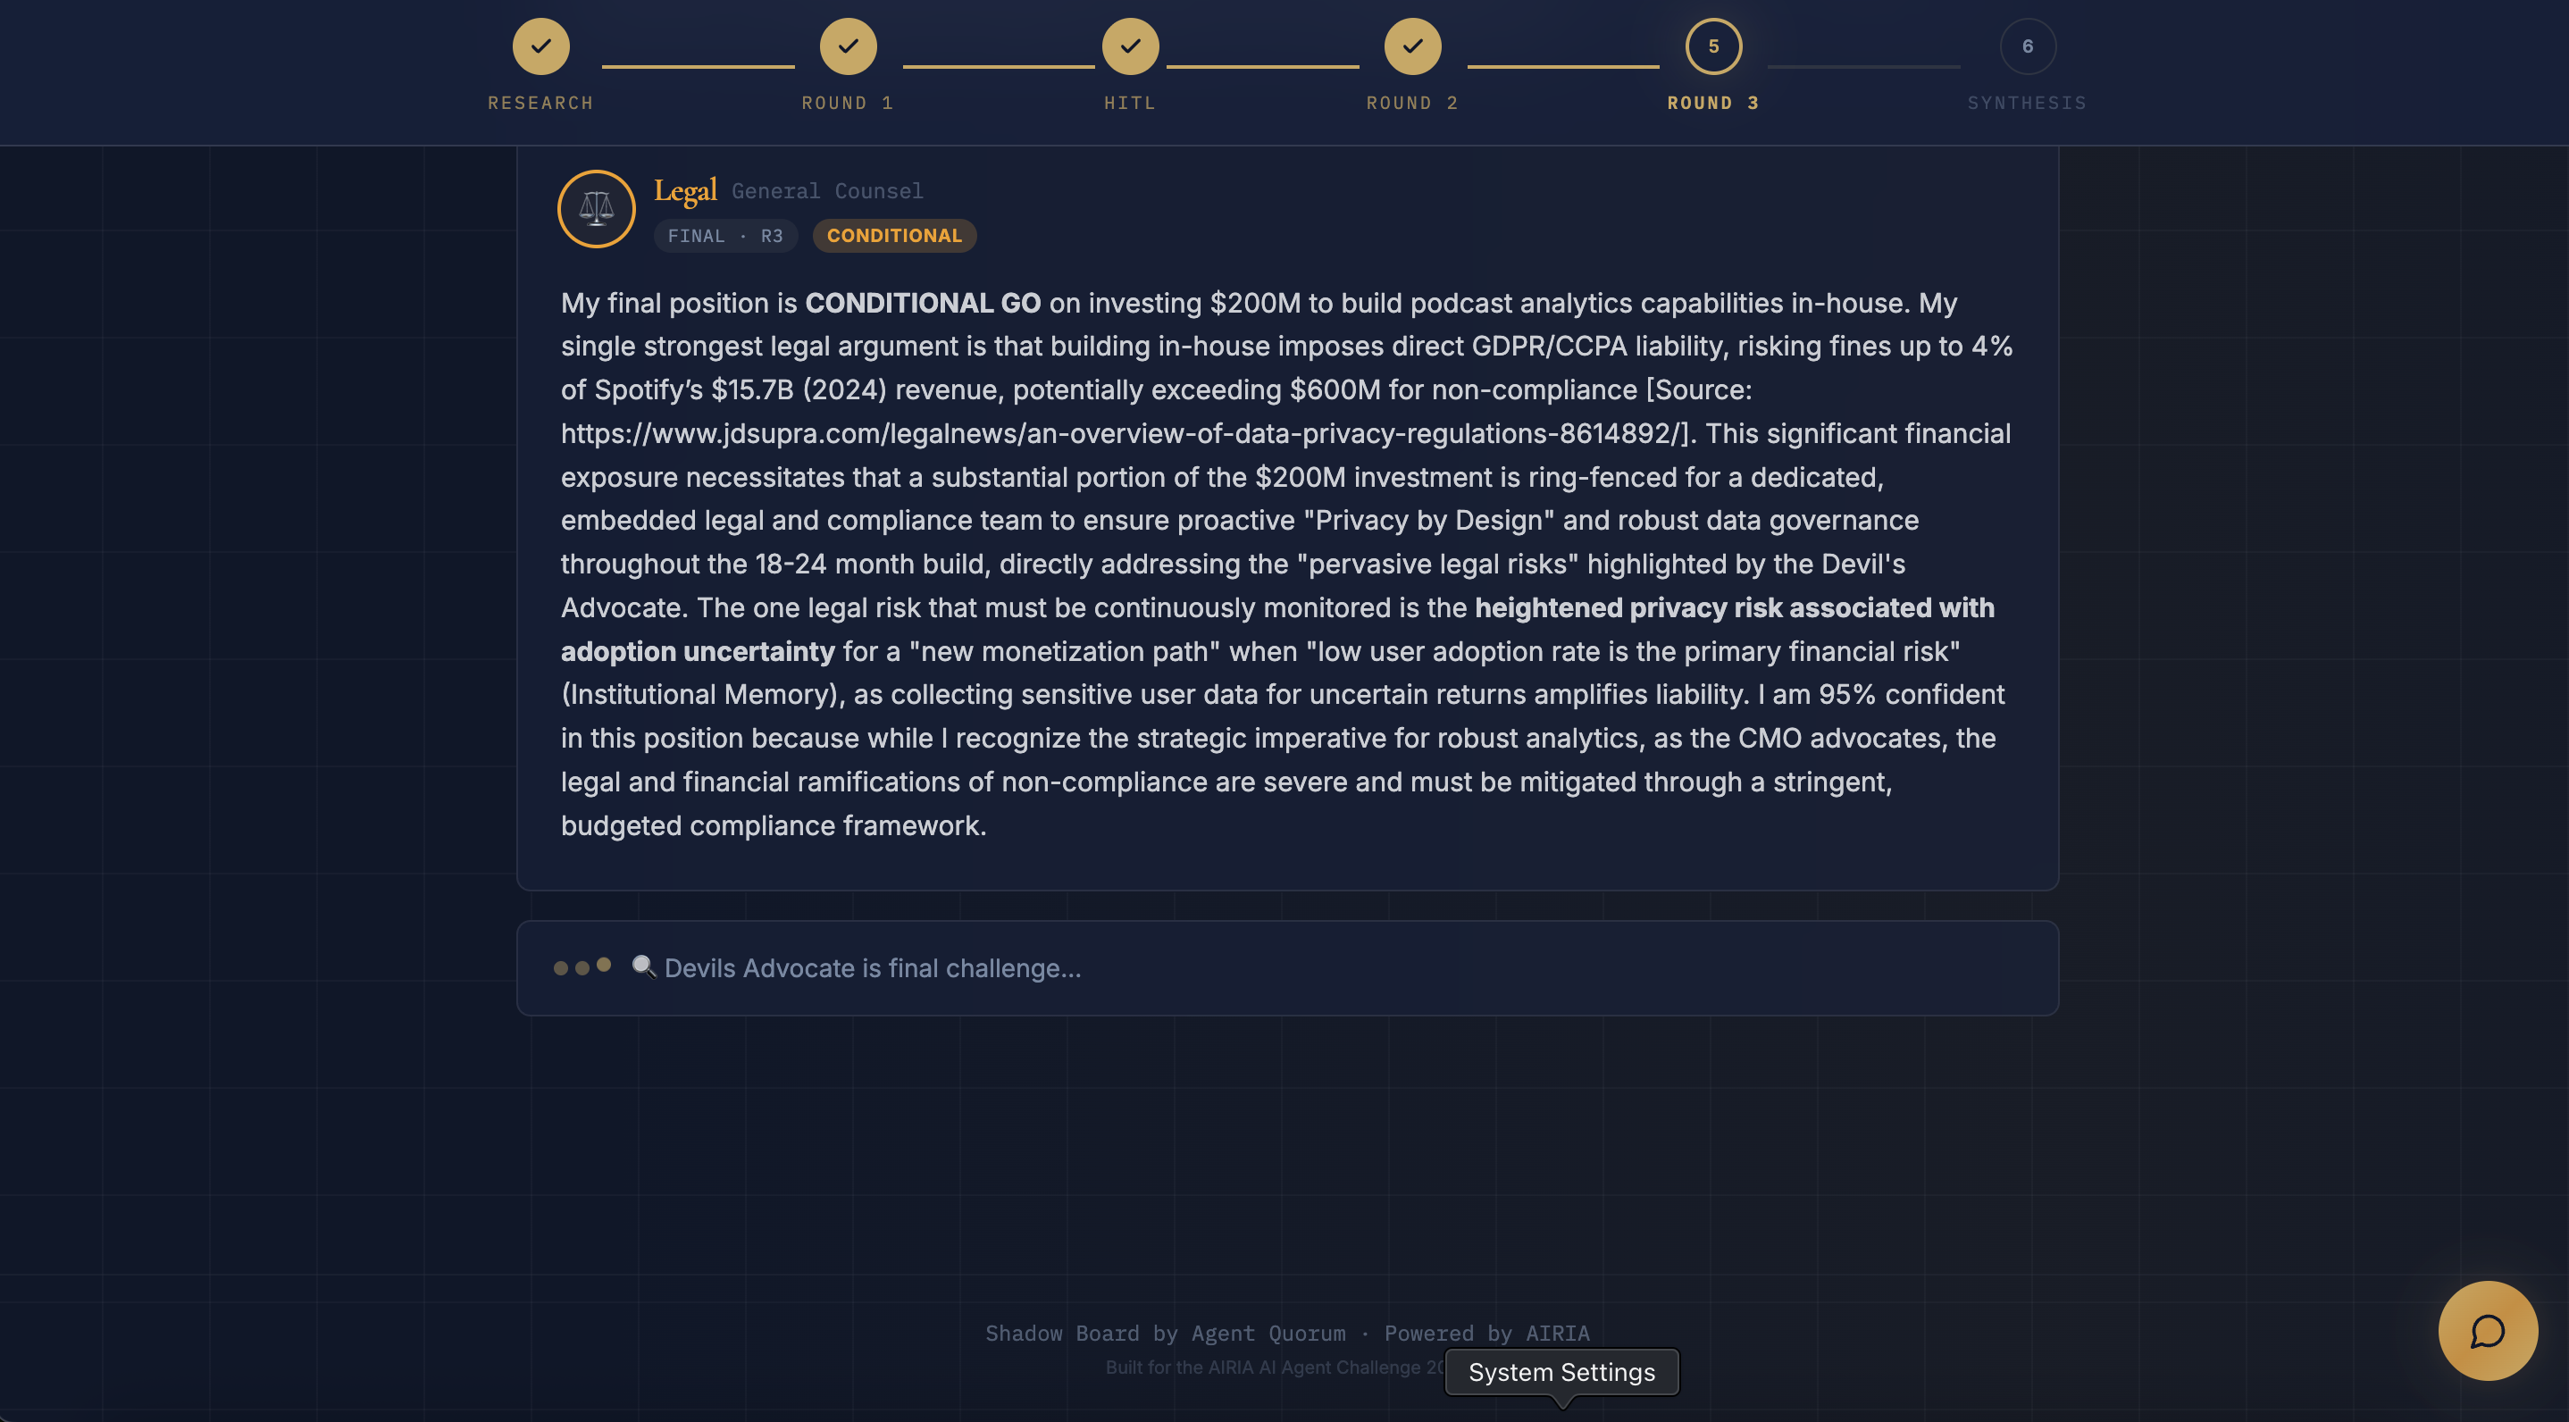Click the FINAL · R3 tag
Viewport: 2569px width, 1422px height.
point(725,235)
